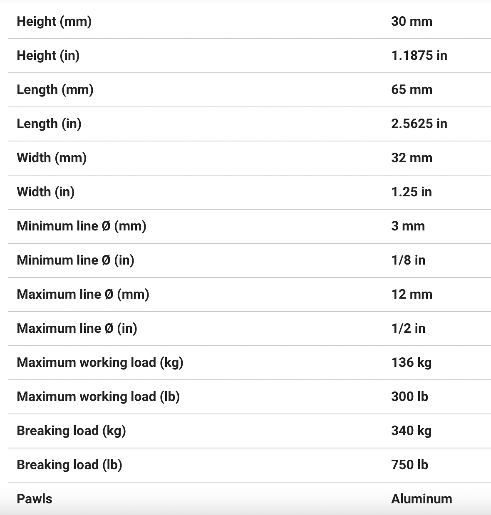
Task: Select the 65 mm length value
Action: click(x=412, y=89)
